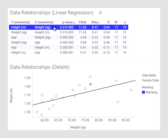Click the People Data table legend entry

pos(150,80)
